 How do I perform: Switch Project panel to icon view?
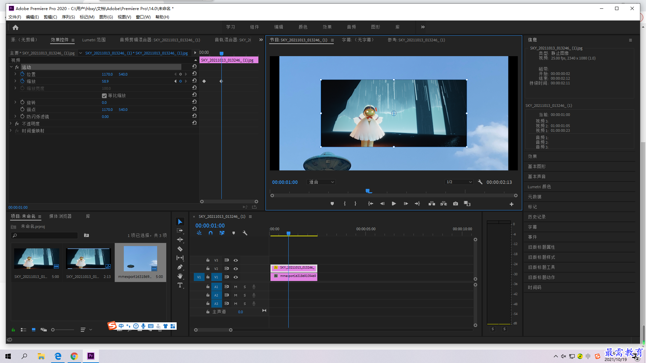click(34, 330)
